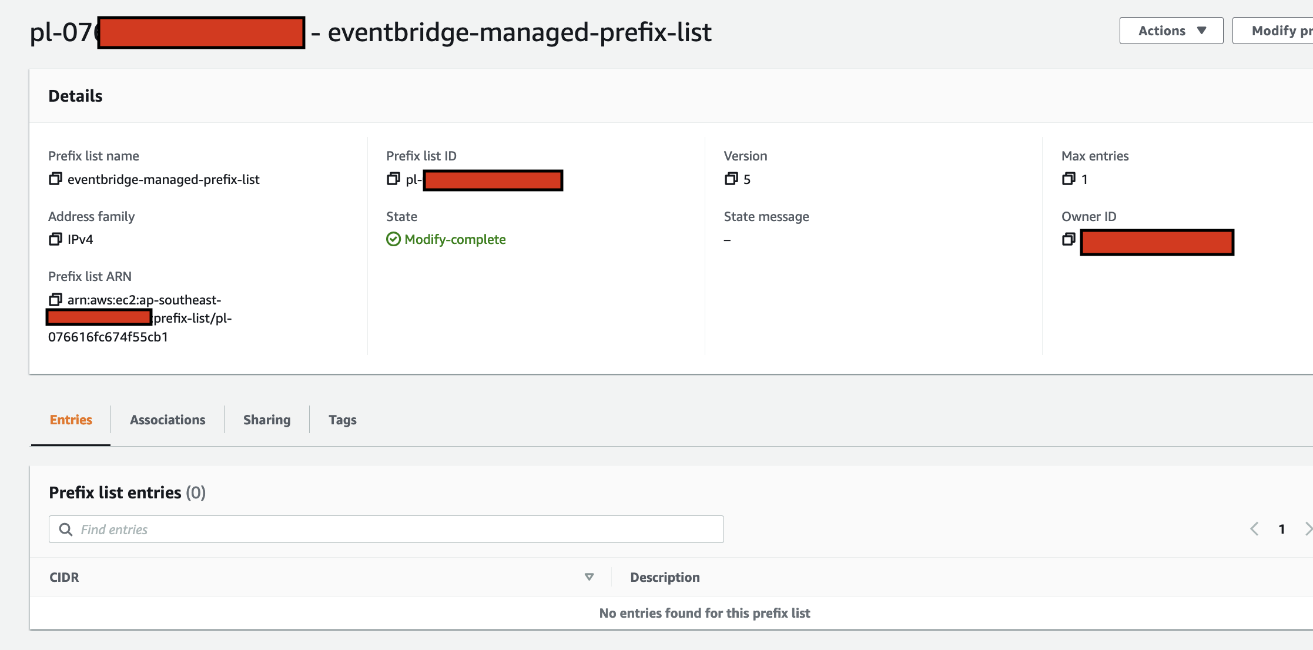
Task: Copy the prefix list name value
Action: coord(55,179)
